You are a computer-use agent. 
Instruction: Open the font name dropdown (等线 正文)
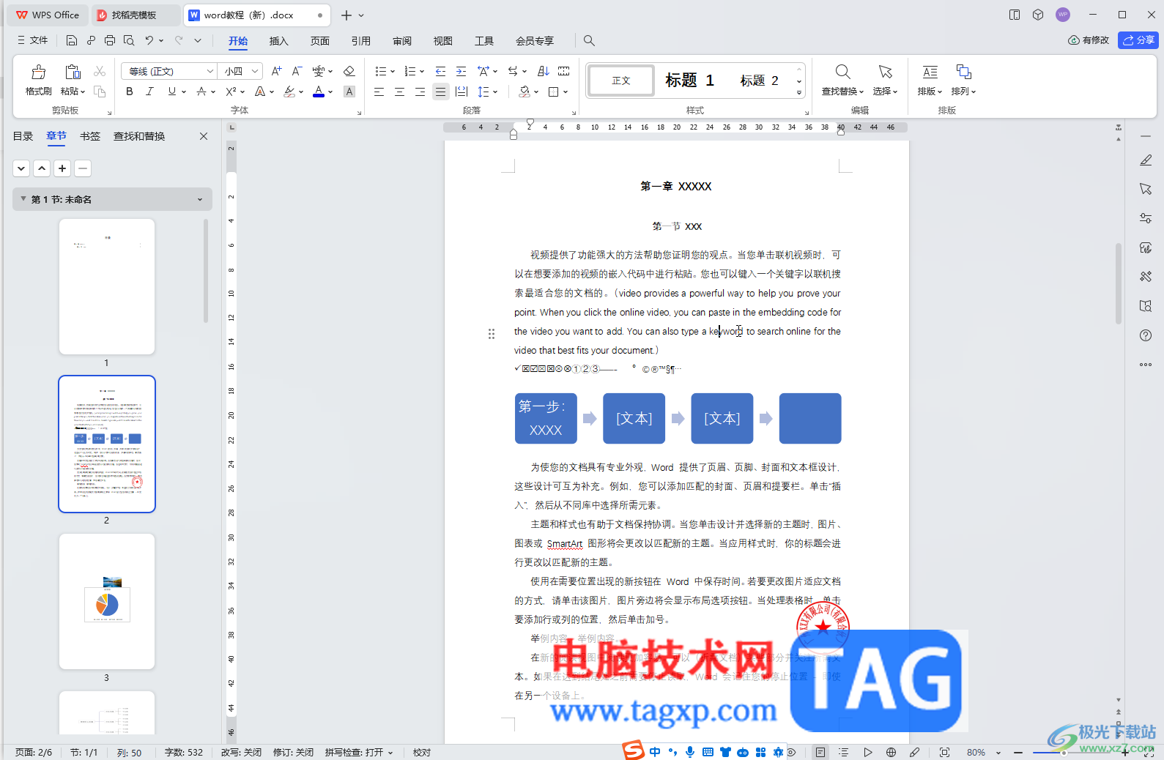210,71
